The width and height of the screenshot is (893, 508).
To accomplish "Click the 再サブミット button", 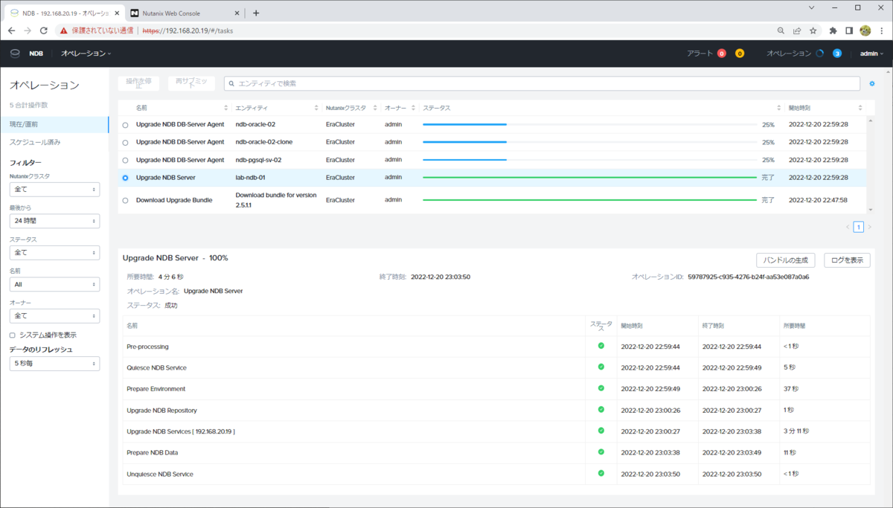I will 191,83.
